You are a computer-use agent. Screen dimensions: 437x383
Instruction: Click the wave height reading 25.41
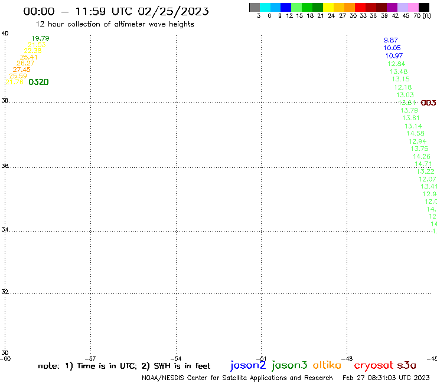click(29, 57)
